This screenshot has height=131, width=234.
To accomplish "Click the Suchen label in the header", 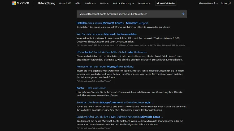I will pyautogui.click(x=224, y=3).
